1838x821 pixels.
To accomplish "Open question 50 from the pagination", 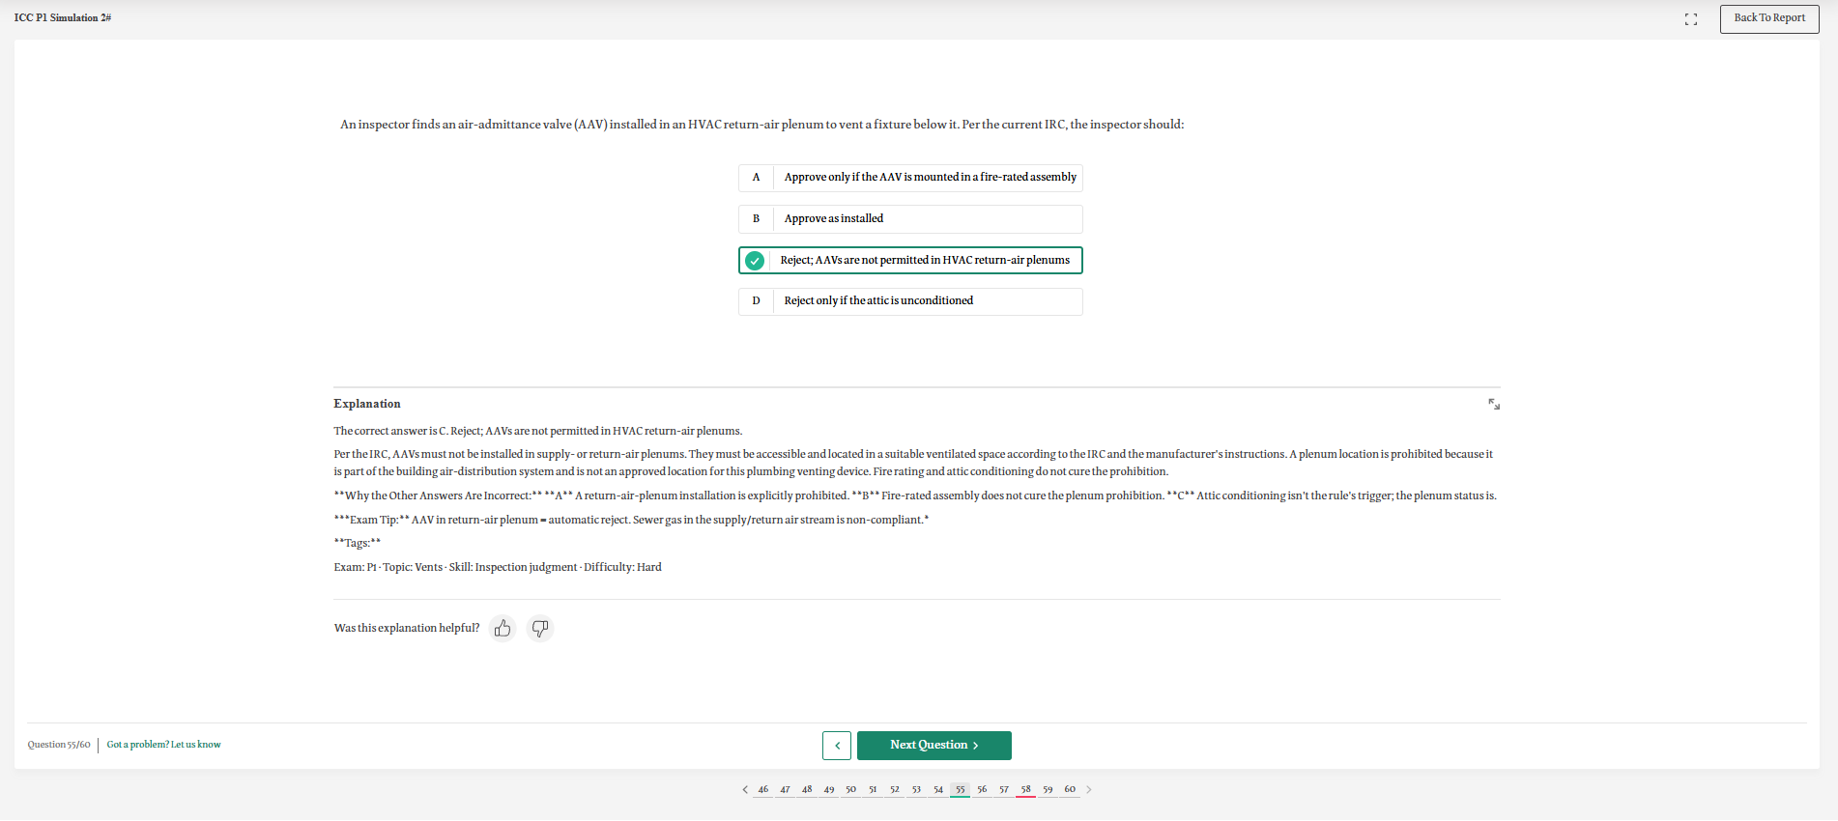I will coord(850,789).
